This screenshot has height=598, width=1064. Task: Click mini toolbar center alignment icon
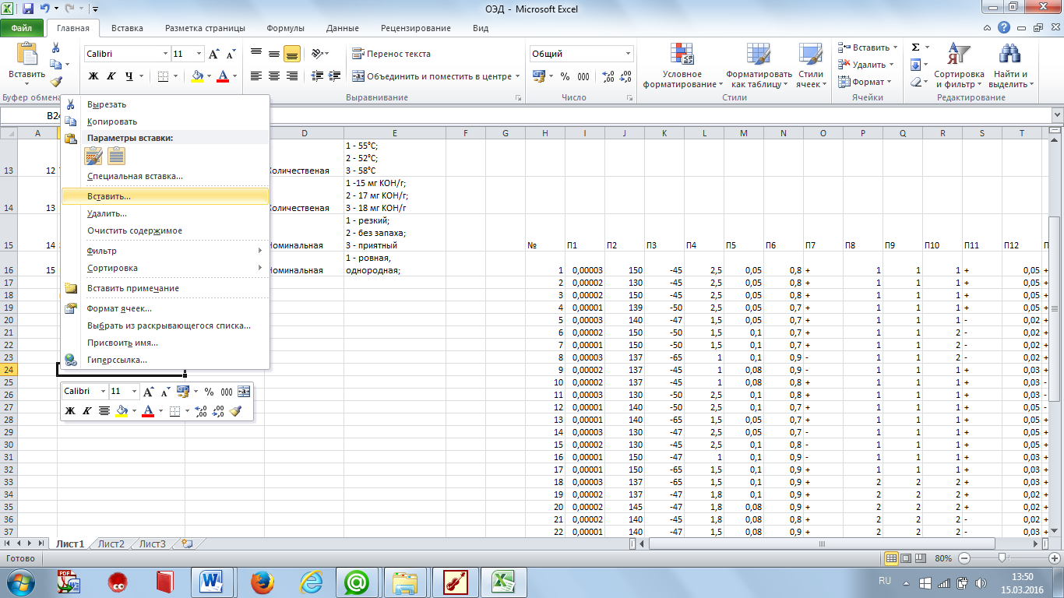click(x=104, y=410)
